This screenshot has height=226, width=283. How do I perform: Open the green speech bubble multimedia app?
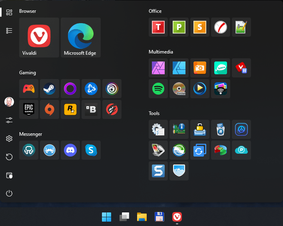220,68
